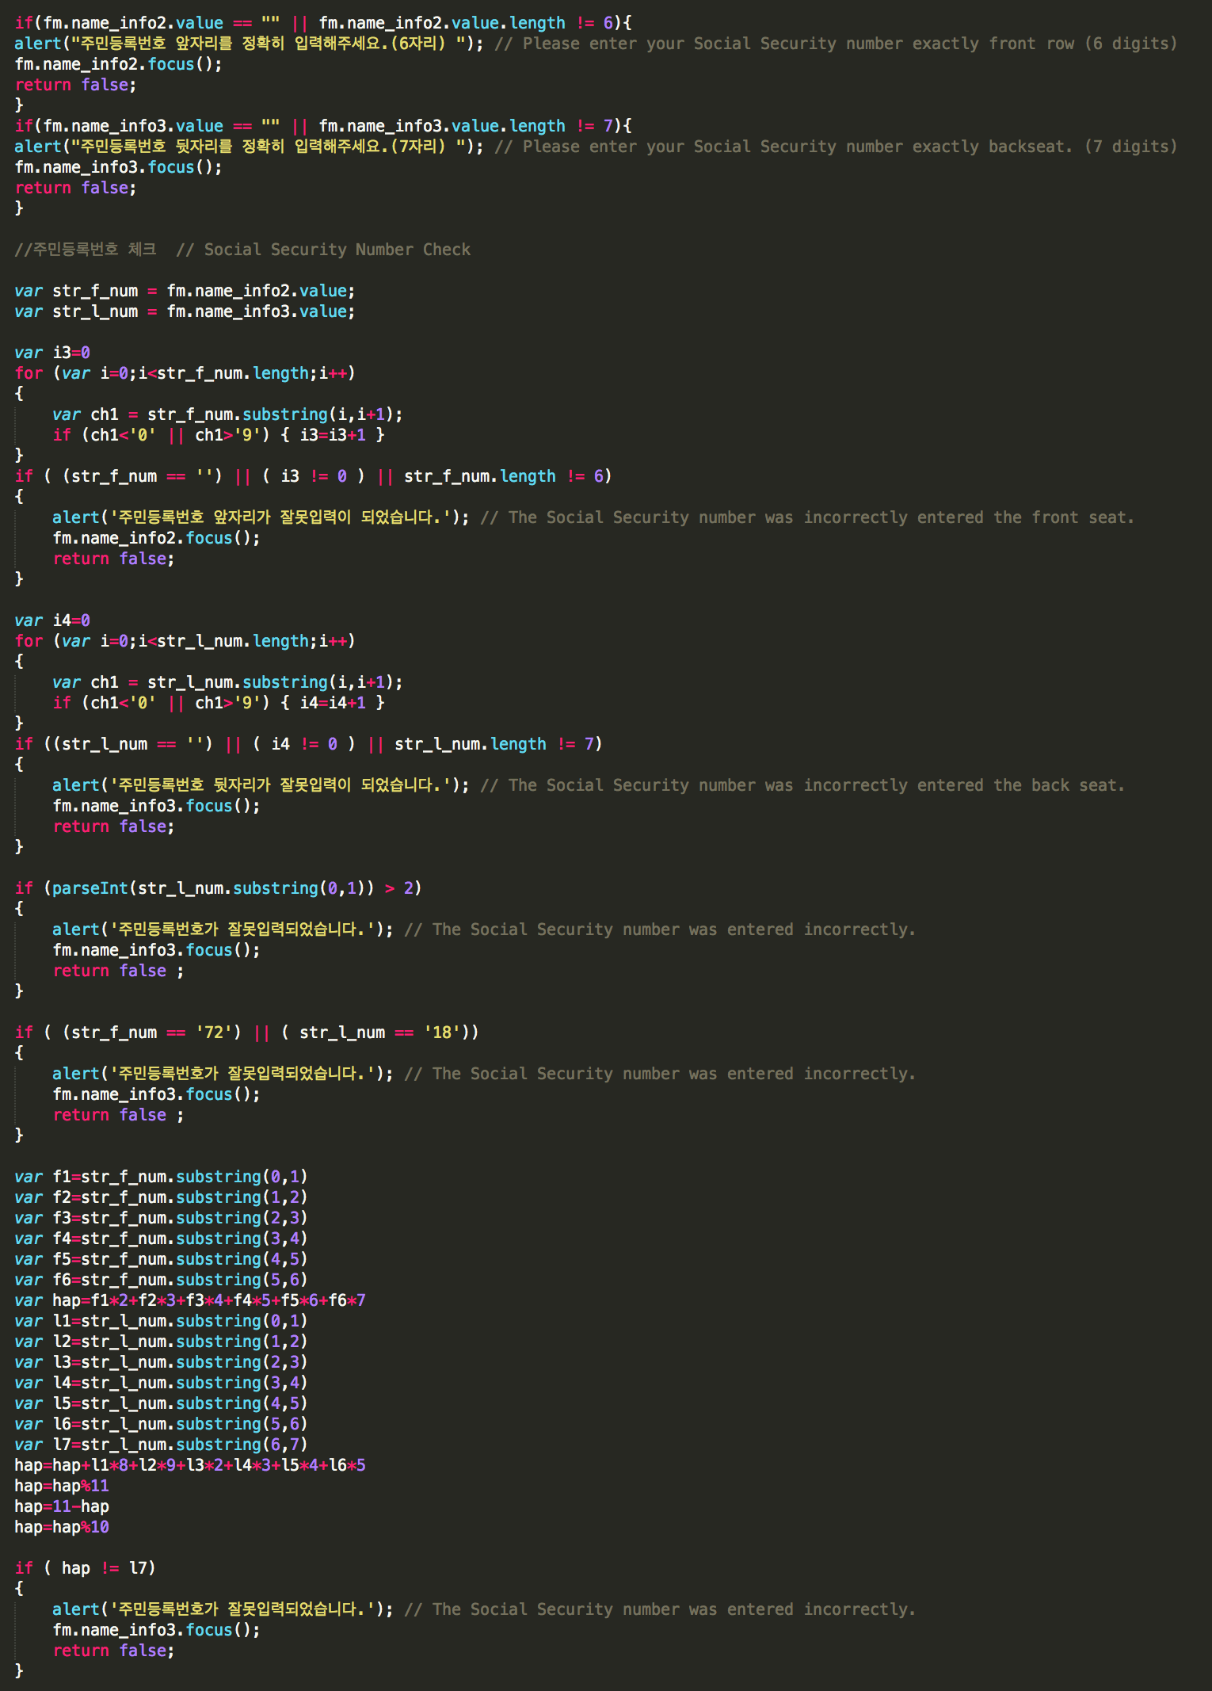Click 'var ch1 = str_l_num.substring(i,i+1);'
The width and height of the screenshot is (1212, 1691).
[x=227, y=682]
